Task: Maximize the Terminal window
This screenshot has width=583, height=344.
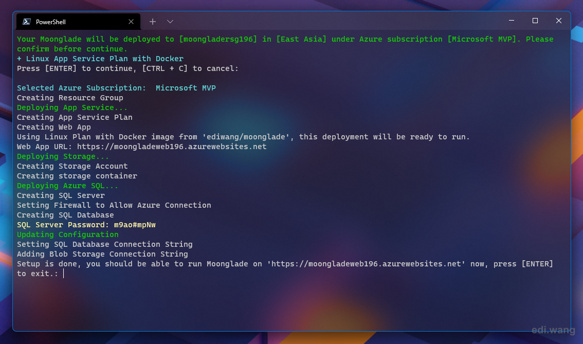Action: (x=535, y=21)
